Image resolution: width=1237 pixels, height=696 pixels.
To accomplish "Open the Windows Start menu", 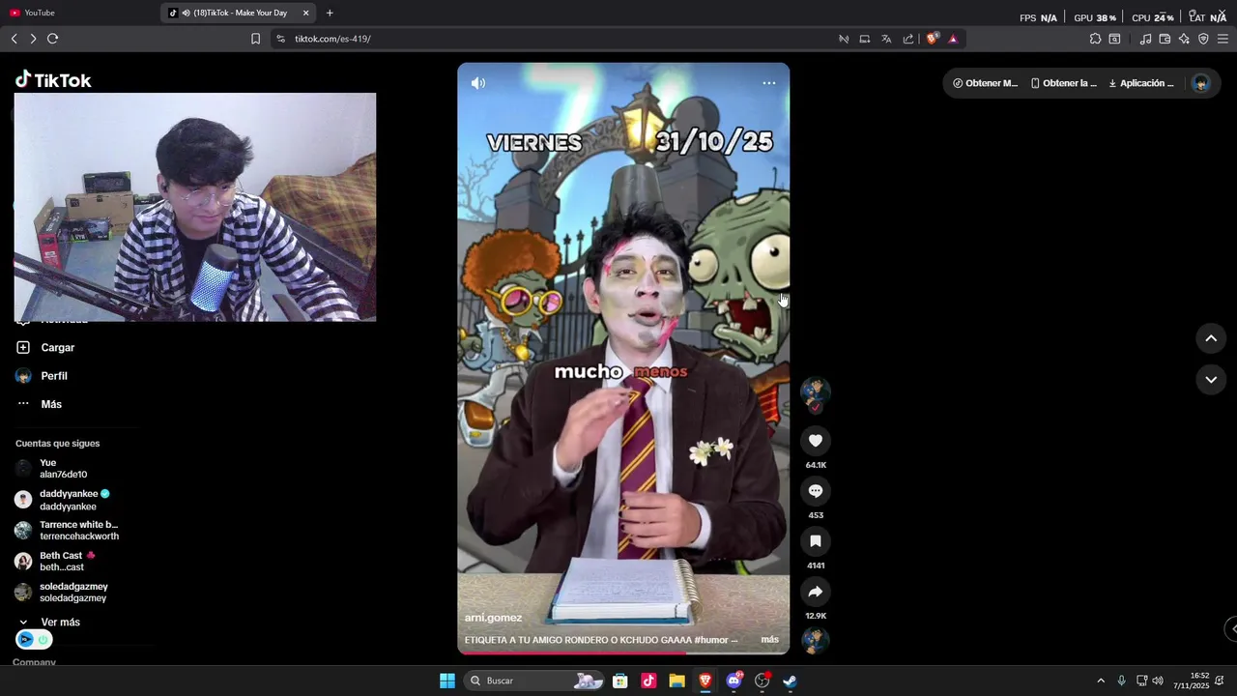I will click(447, 681).
